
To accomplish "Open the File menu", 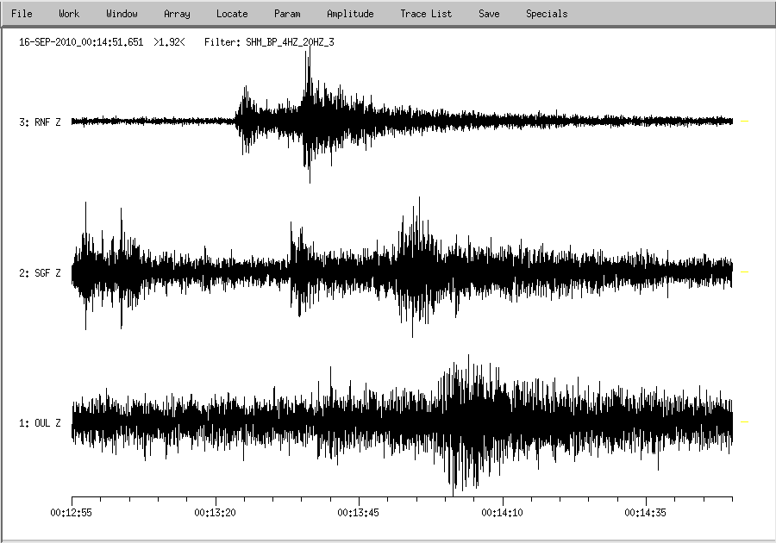I will (x=22, y=14).
